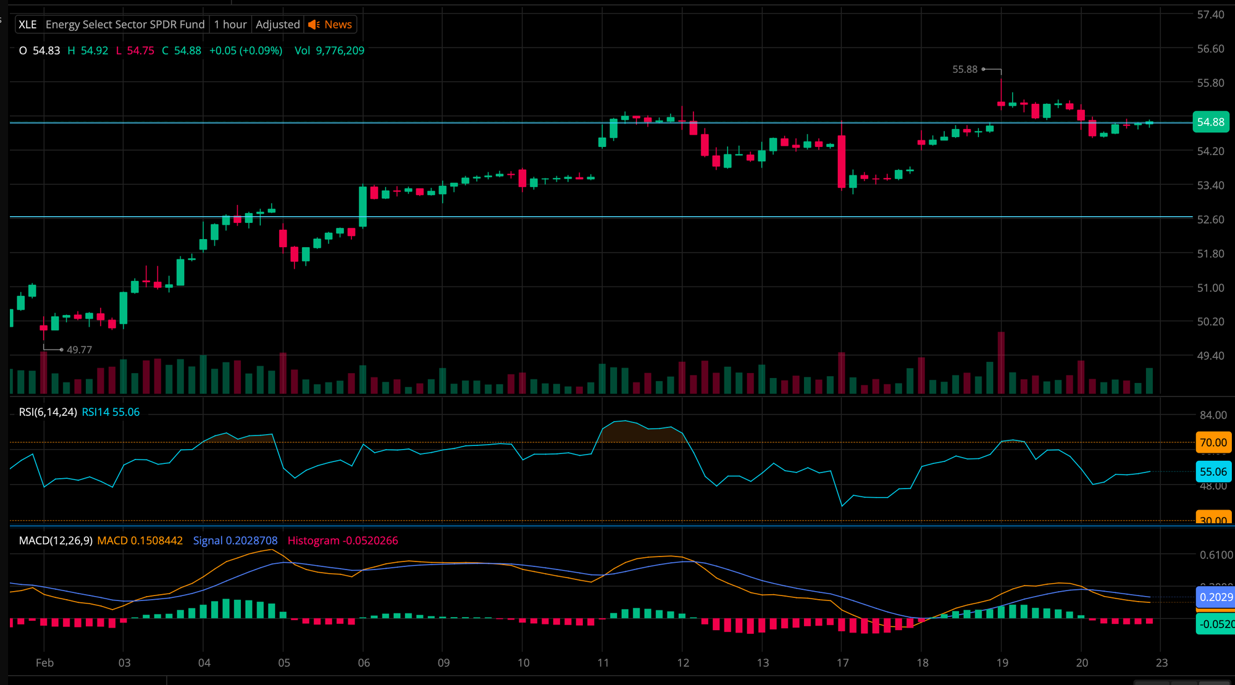
Task: Click the green -0.052 histogram value tag
Action: [1215, 624]
